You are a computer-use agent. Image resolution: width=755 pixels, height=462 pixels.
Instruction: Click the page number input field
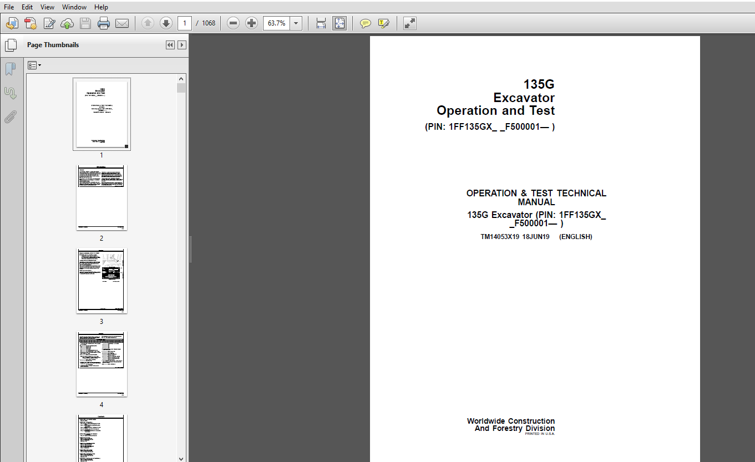tap(185, 23)
